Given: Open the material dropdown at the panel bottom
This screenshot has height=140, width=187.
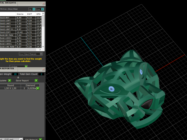Looking at the screenshot, I should (x=21, y=139).
